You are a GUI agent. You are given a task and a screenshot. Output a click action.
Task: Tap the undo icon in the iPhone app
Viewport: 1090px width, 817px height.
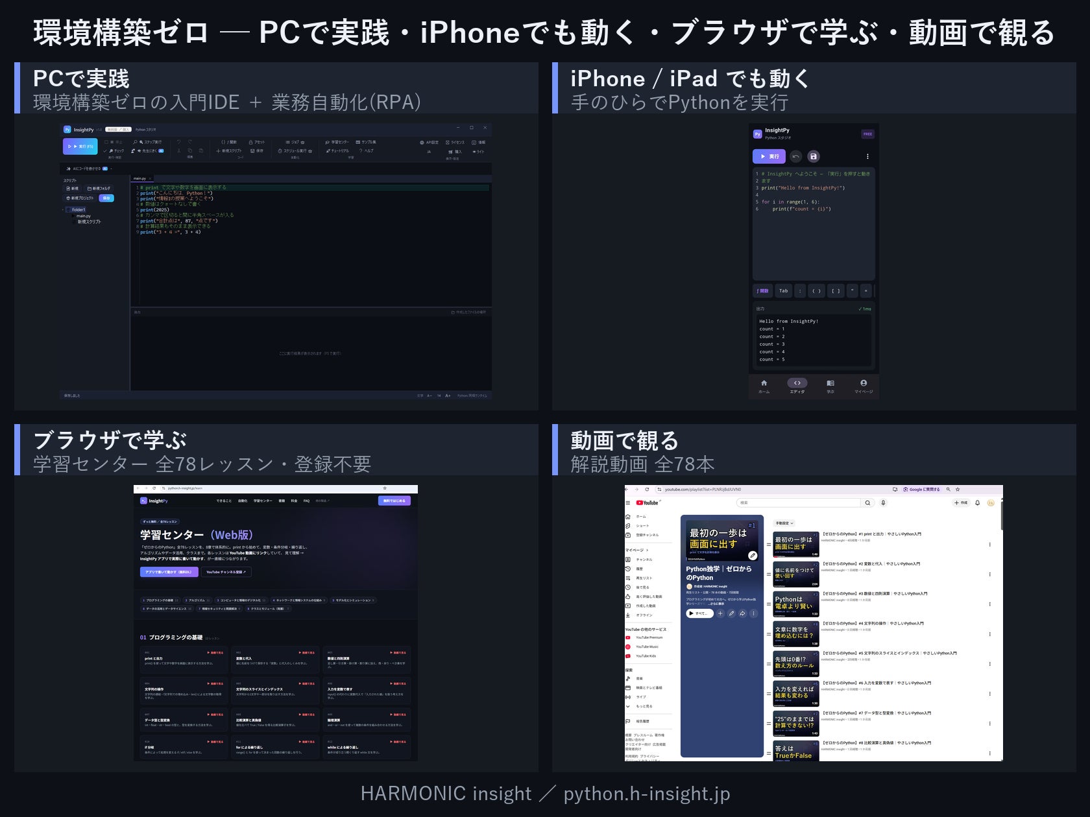click(x=796, y=156)
